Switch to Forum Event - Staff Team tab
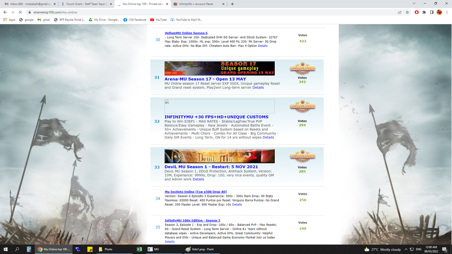 86,4
